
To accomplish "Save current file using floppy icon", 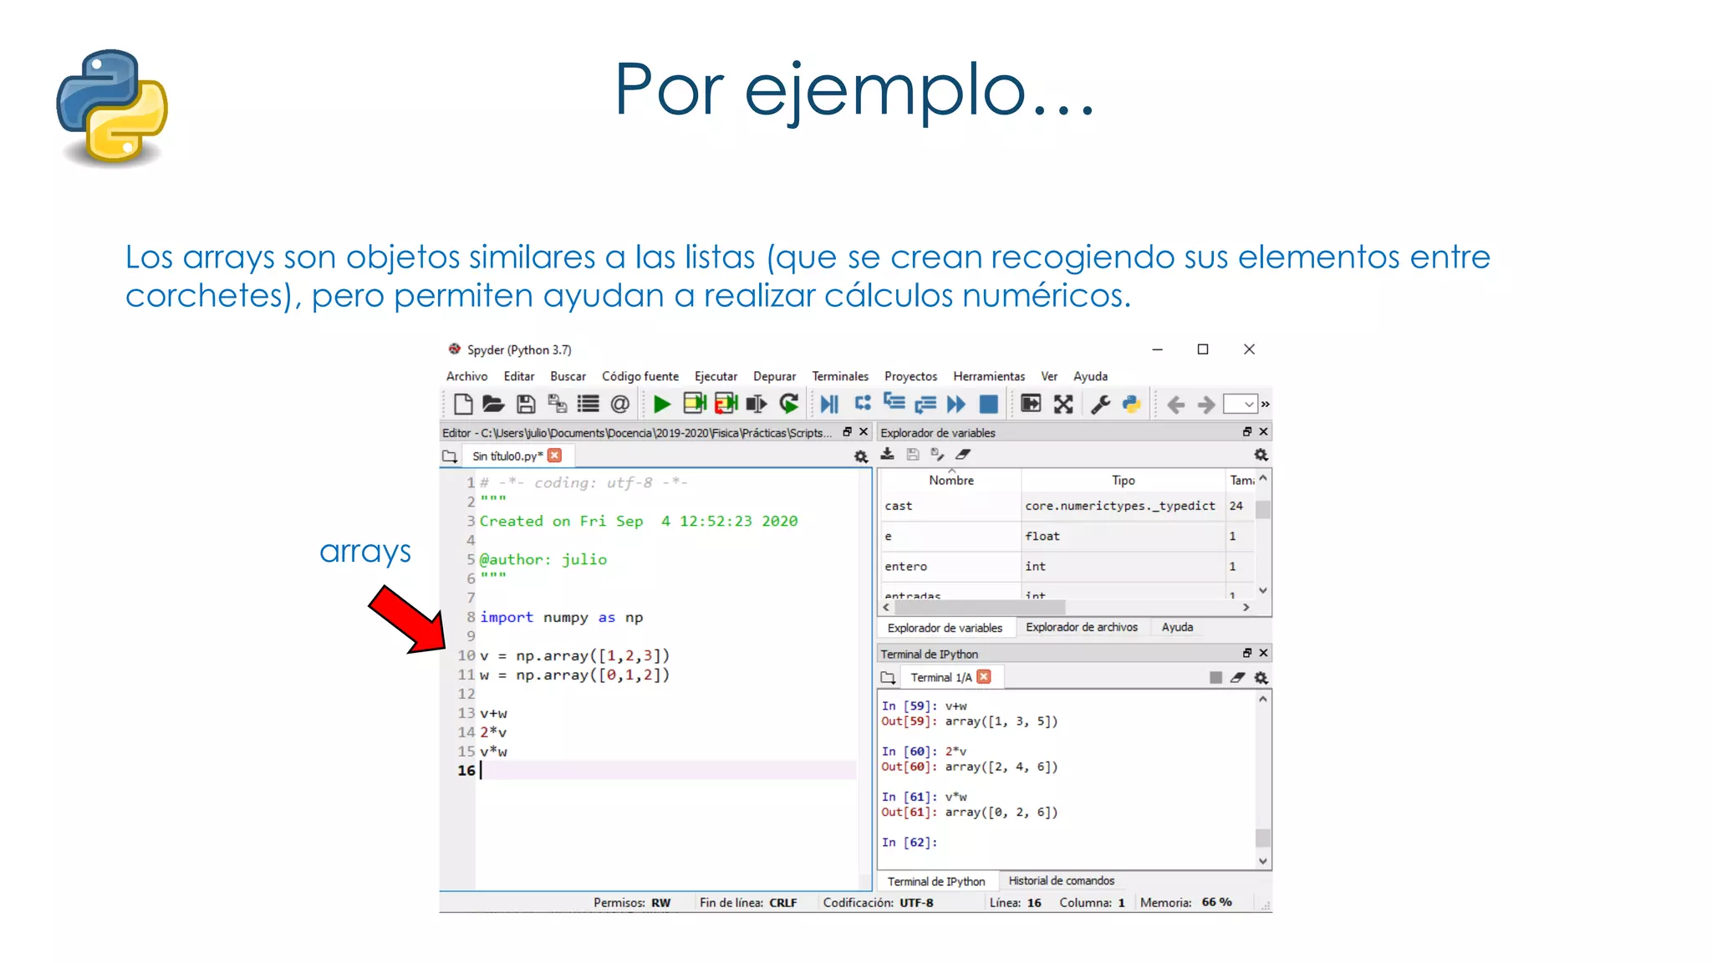I will pos(526,405).
